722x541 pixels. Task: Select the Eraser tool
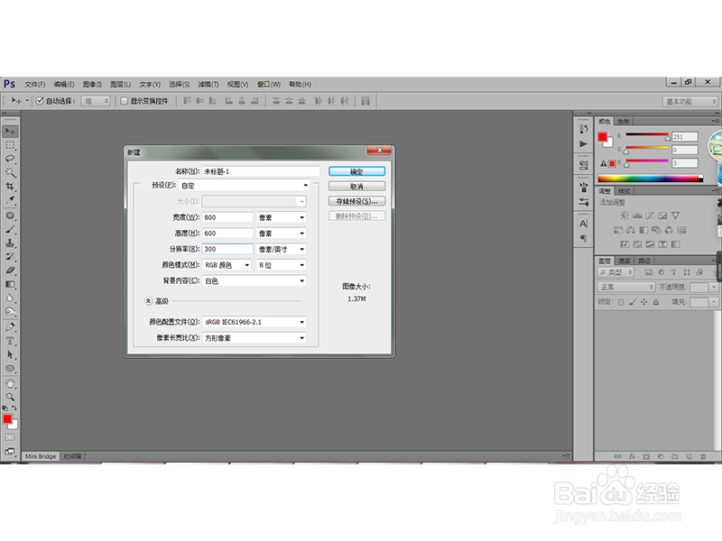(x=10, y=270)
